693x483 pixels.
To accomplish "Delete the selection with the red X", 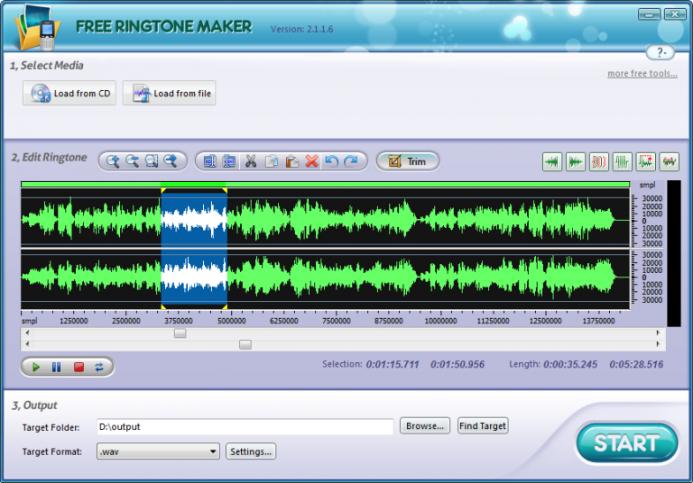I will click(311, 161).
